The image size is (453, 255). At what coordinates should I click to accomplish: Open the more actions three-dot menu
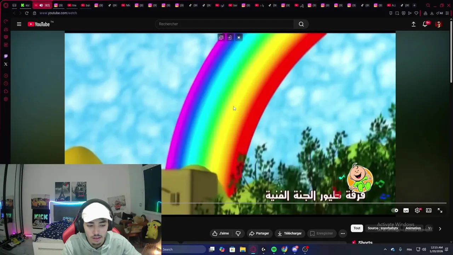343,233
